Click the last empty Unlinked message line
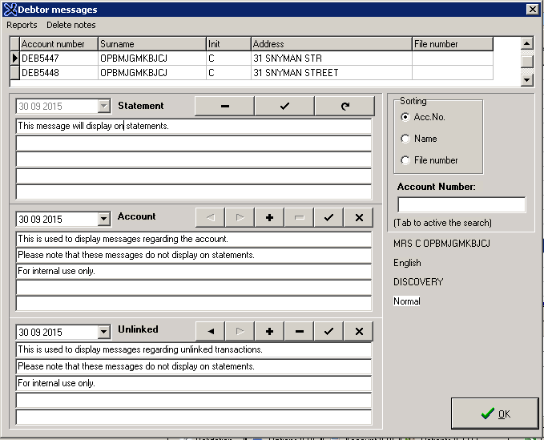Image resolution: width=544 pixels, height=440 pixels. point(194,417)
